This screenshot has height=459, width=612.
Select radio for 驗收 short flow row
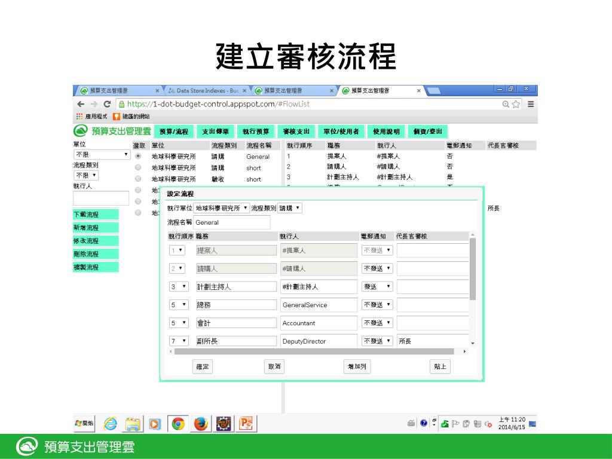click(138, 179)
